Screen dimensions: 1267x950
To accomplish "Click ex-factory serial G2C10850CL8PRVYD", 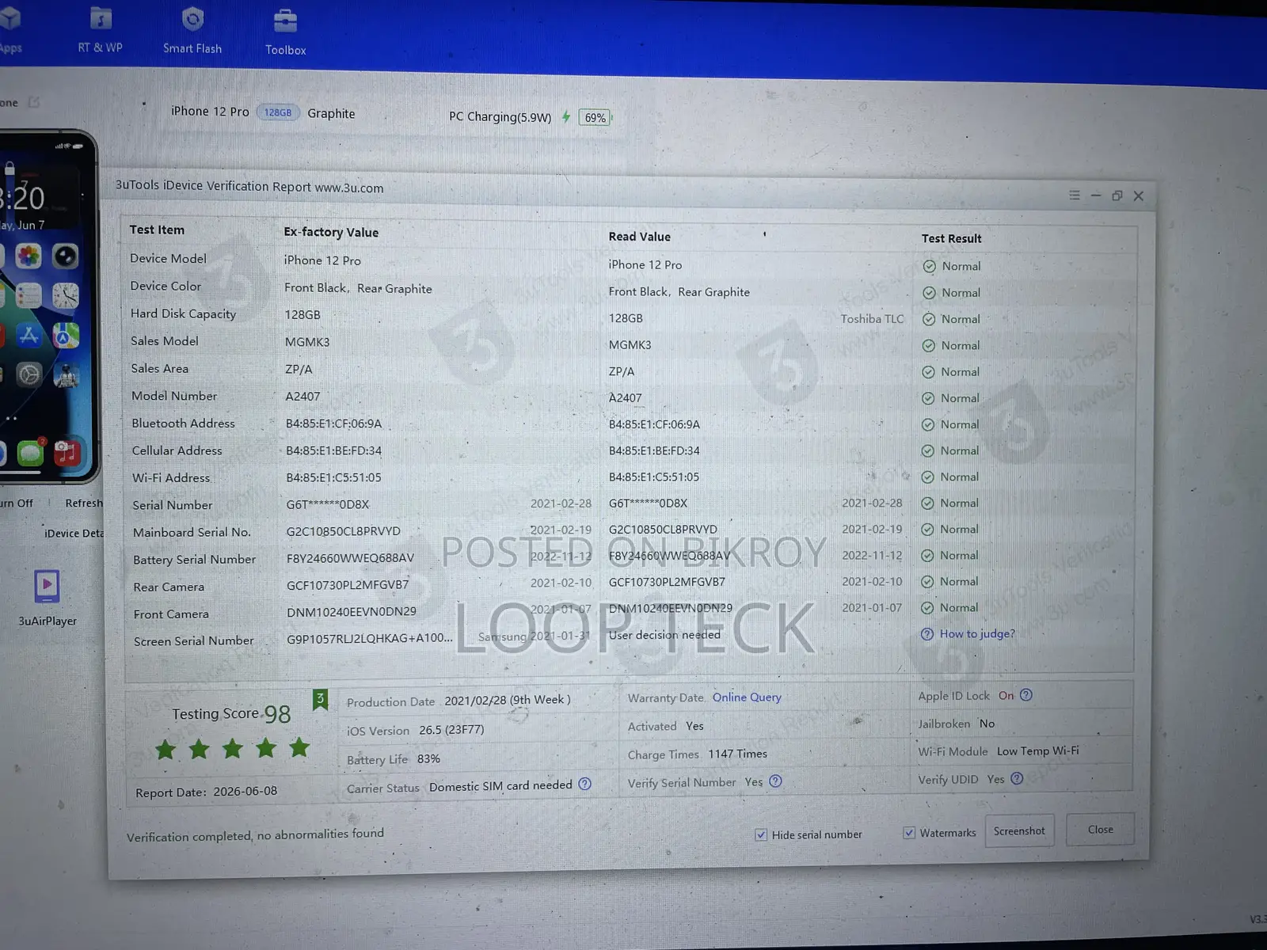I will [x=344, y=531].
